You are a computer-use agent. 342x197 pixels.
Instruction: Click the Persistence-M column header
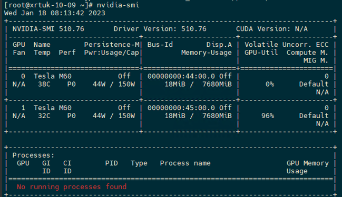pos(112,45)
